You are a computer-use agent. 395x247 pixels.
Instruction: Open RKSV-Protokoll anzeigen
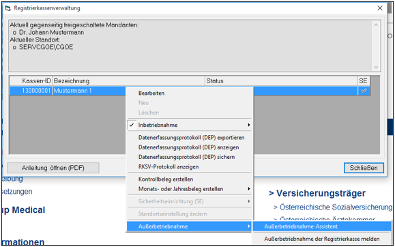tap(169, 166)
